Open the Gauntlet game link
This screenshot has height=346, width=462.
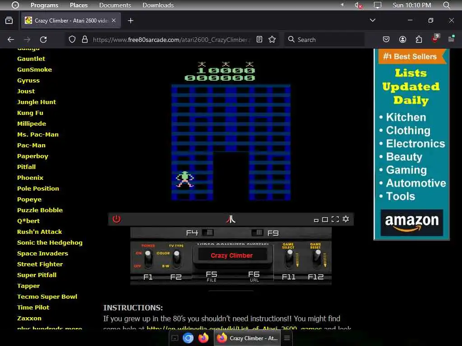[31, 59]
